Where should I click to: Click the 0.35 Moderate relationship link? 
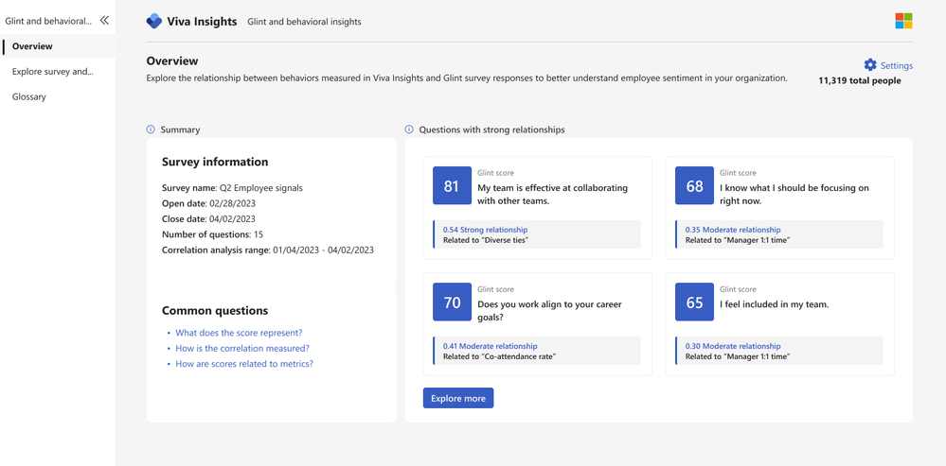click(732, 230)
